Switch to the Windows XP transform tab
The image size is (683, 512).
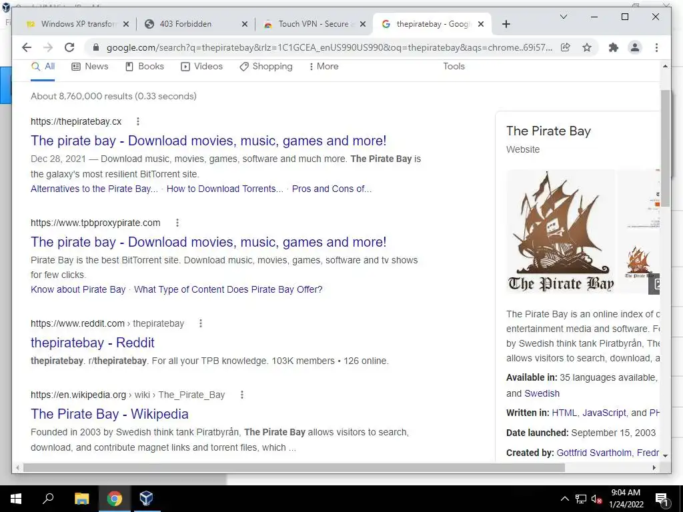pos(72,24)
